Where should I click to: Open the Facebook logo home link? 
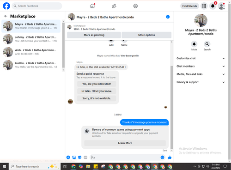coord(6,6)
